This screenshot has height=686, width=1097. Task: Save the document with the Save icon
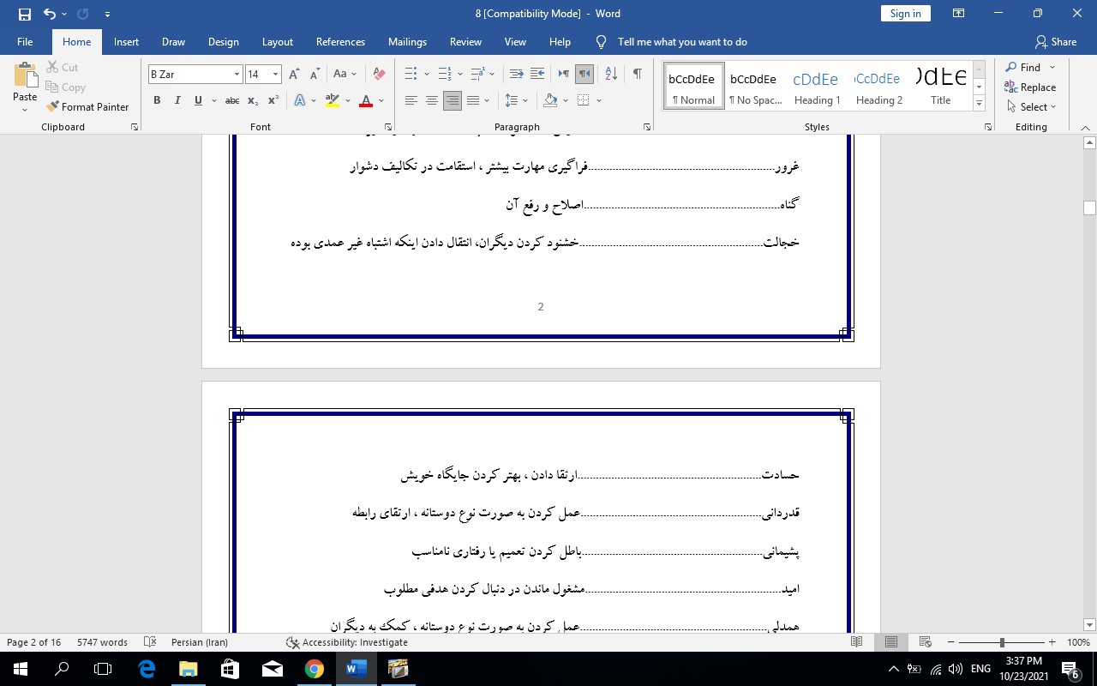point(24,14)
